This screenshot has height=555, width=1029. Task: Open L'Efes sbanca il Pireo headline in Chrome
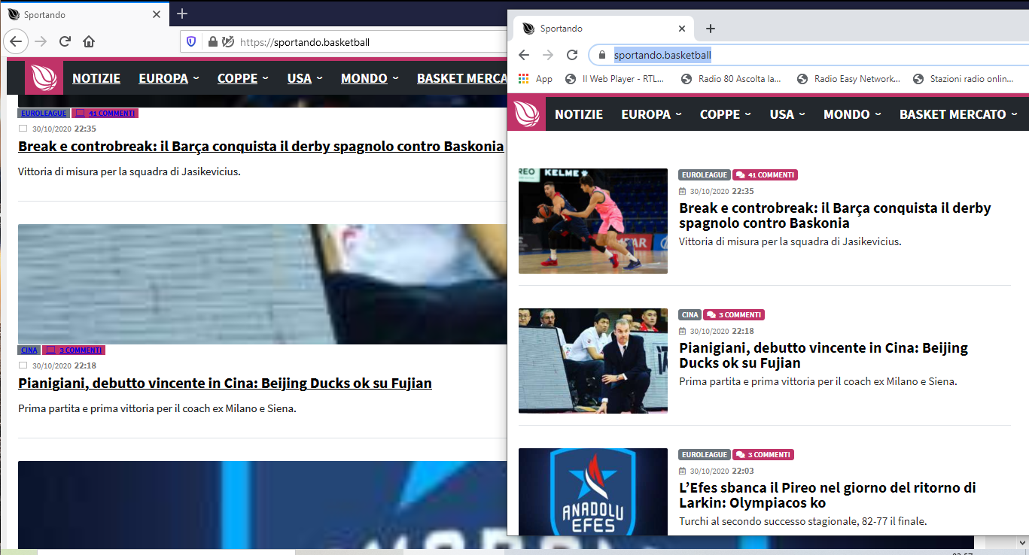coord(827,496)
